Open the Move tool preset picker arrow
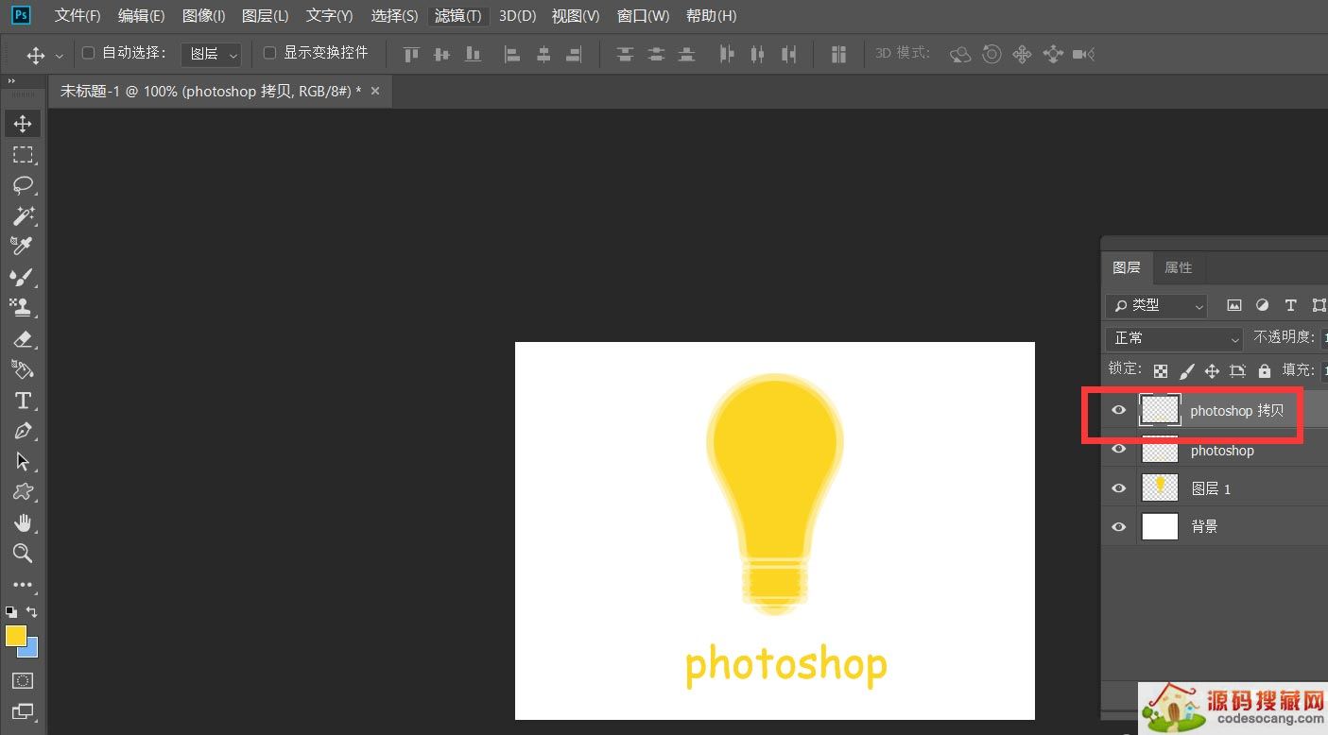 pos(60,56)
